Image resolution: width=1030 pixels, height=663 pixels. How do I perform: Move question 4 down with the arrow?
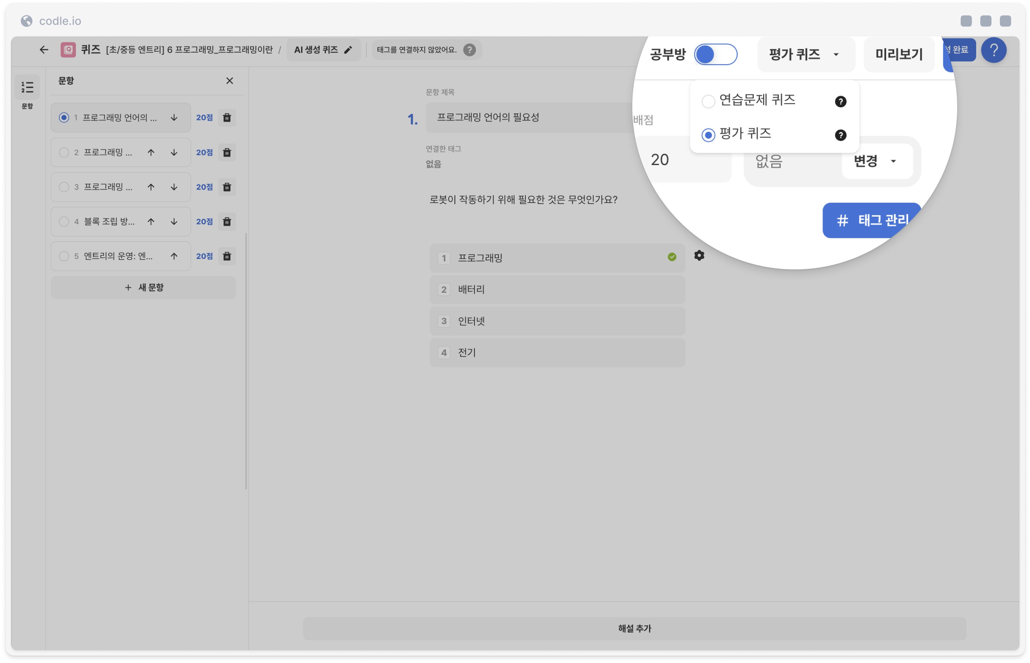click(174, 222)
